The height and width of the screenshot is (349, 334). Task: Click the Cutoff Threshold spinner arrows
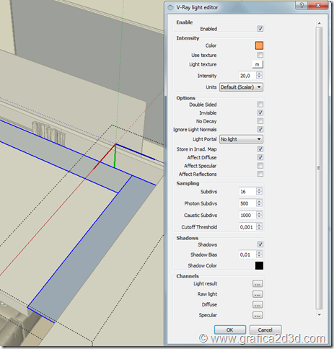tap(259, 227)
